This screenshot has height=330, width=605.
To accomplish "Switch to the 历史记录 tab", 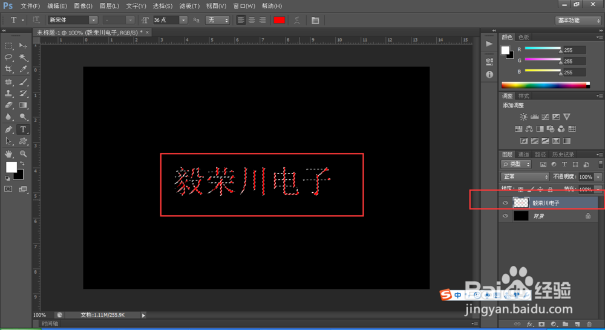I will (563, 155).
